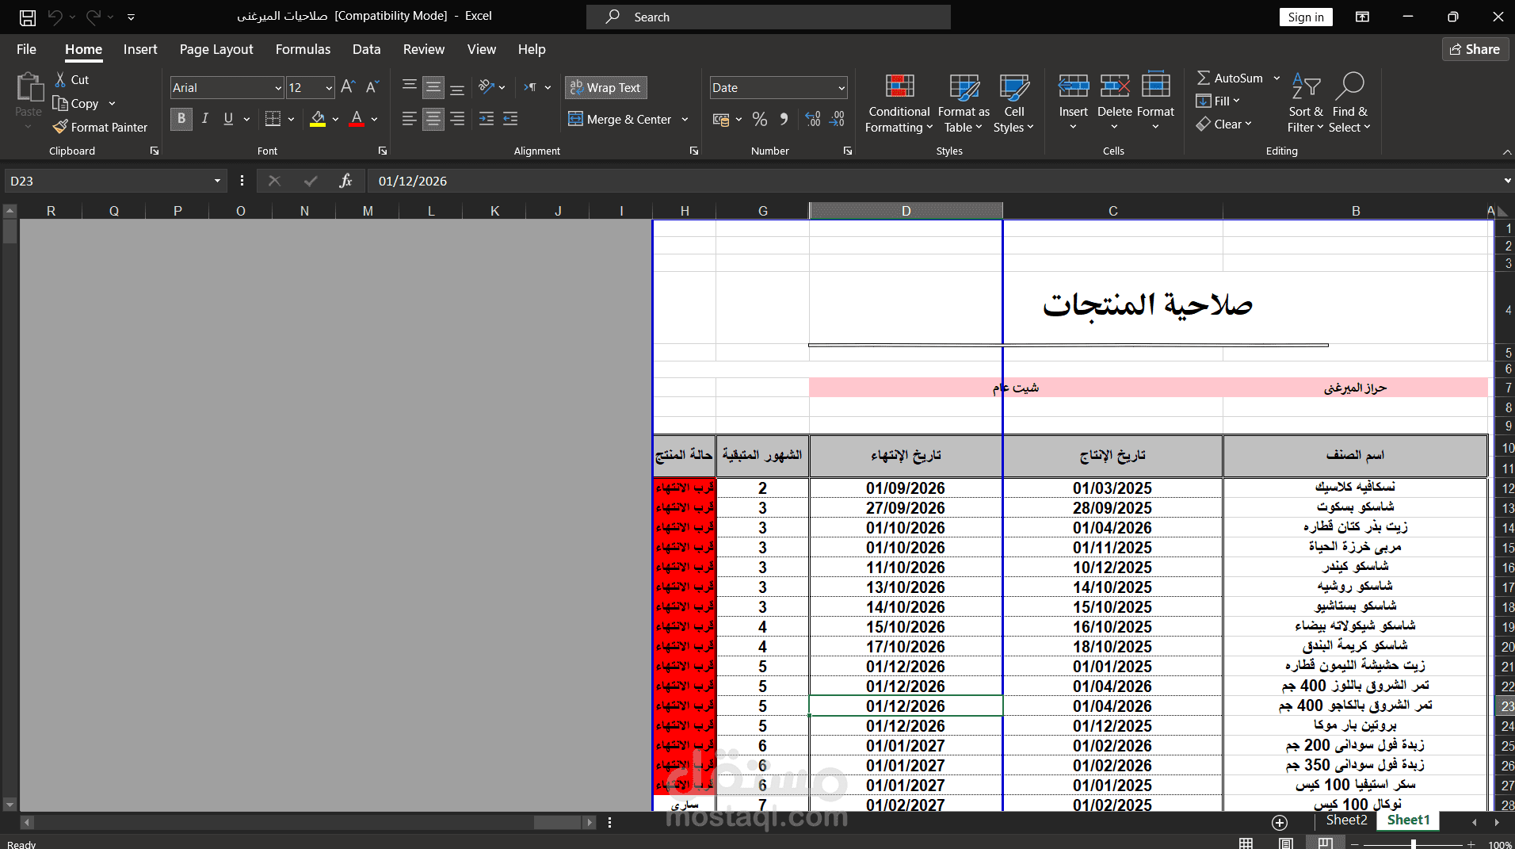1515x849 pixels.
Task: Click the Undo arrow icon
Action: click(x=55, y=17)
